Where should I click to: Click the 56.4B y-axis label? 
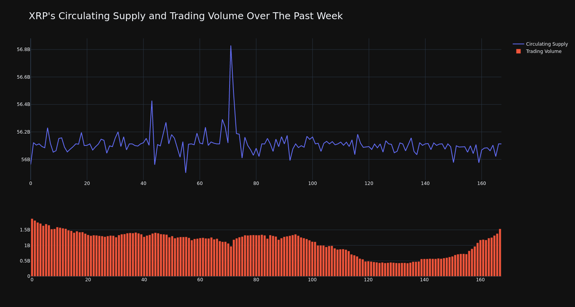(23, 104)
